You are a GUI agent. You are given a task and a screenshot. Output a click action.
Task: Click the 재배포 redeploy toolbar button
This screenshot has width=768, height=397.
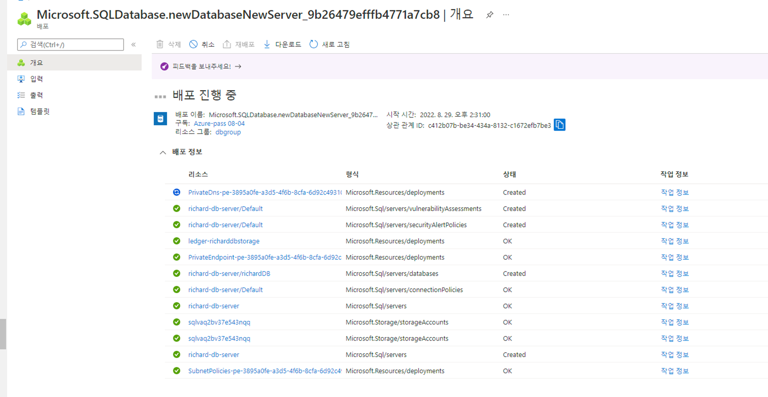point(238,44)
